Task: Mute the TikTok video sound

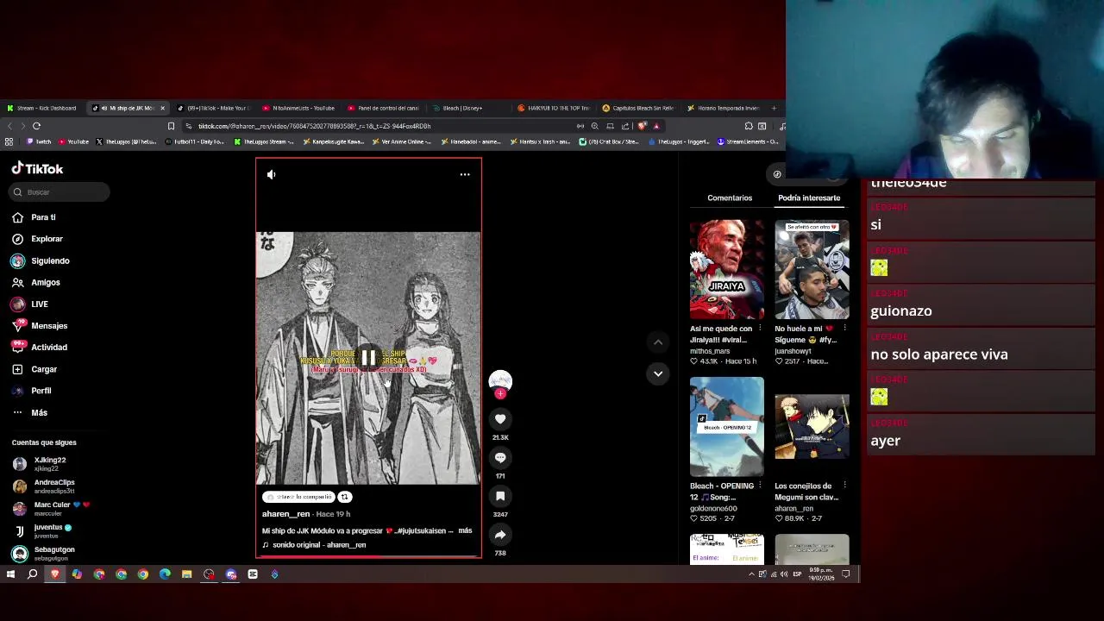Action: point(272,175)
